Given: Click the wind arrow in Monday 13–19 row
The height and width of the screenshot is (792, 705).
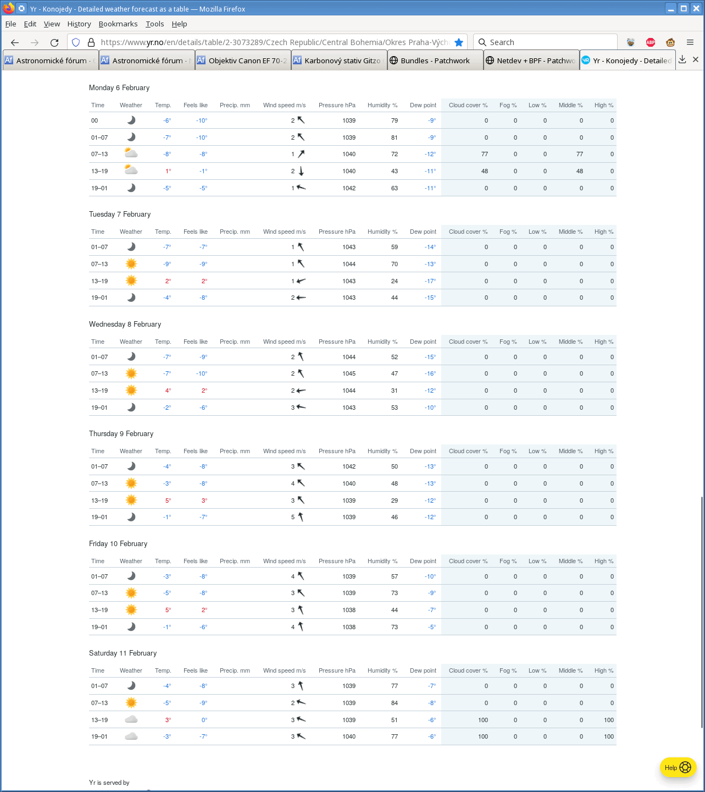Looking at the screenshot, I should pos(301,171).
